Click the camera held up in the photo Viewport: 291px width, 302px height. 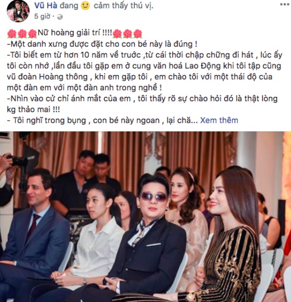pyautogui.click(x=17, y=161)
